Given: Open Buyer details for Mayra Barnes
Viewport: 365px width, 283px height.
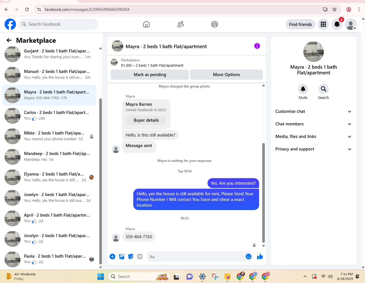Looking at the screenshot, I should (x=146, y=120).
